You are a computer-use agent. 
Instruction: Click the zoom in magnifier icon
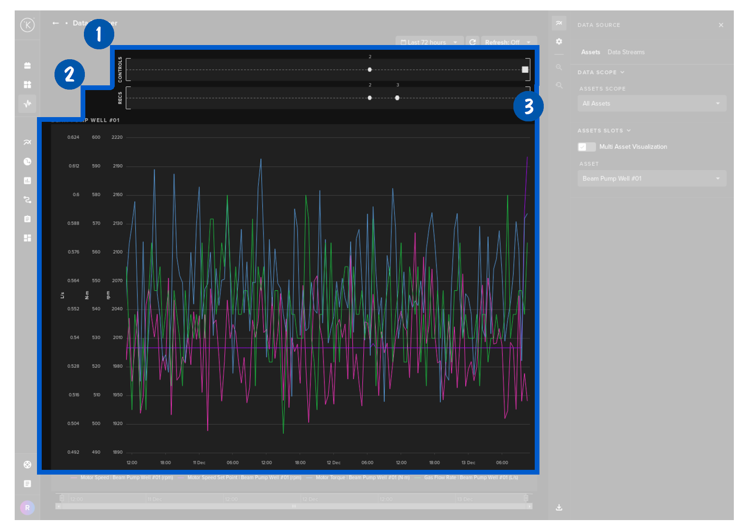[x=559, y=67]
